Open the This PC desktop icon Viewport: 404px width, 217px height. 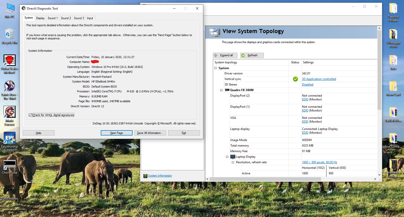point(10,10)
